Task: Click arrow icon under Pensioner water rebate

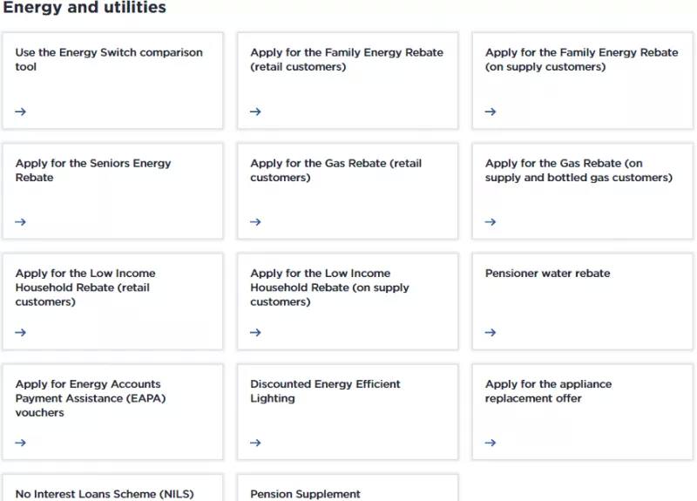Action: pyautogui.click(x=491, y=333)
